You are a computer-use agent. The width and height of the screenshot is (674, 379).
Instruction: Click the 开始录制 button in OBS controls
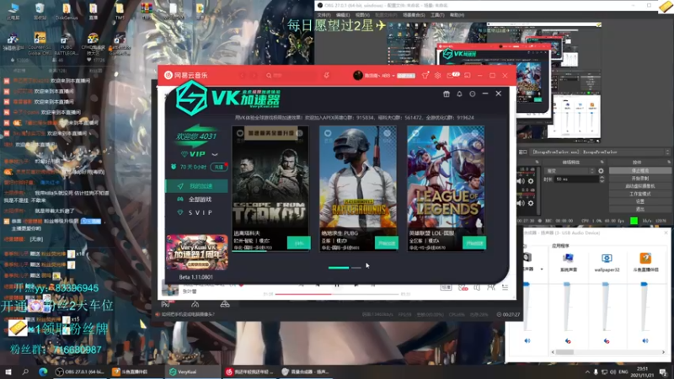pos(639,179)
